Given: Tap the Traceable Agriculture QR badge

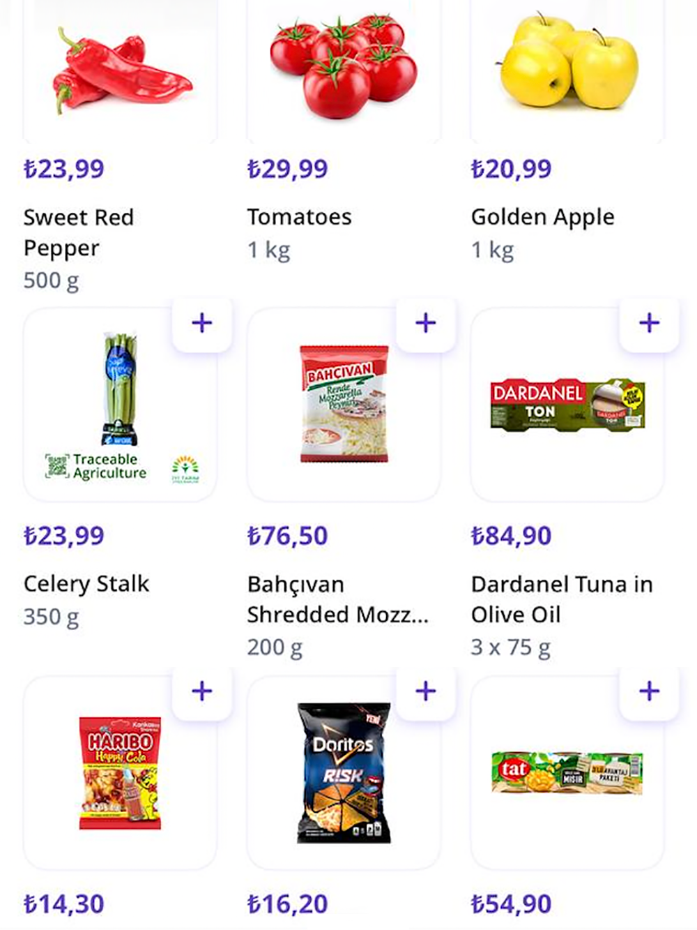Looking at the screenshot, I should [96, 466].
